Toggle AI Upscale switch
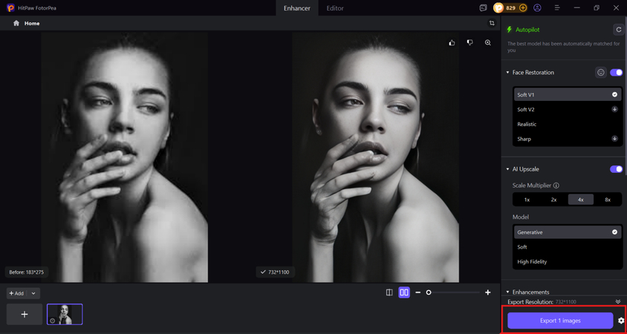The height and width of the screenshot is (334, 627). (616, 169)
